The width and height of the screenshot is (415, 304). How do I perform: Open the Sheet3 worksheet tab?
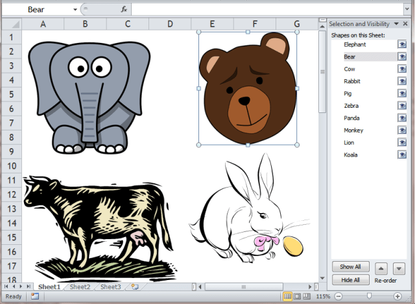tap(110, 286)
